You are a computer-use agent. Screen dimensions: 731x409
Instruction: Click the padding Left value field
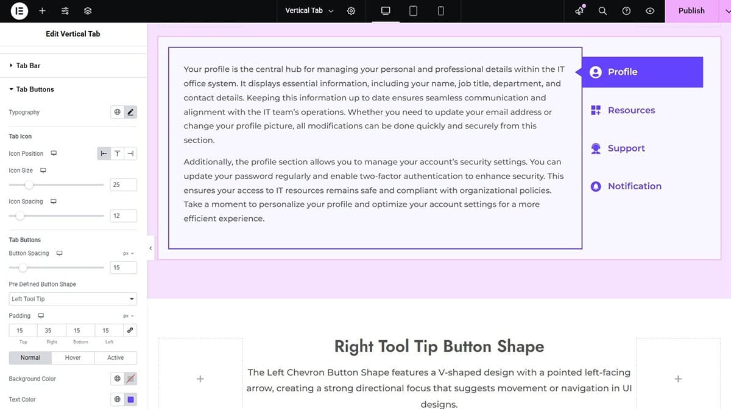(x=108, y=330)
